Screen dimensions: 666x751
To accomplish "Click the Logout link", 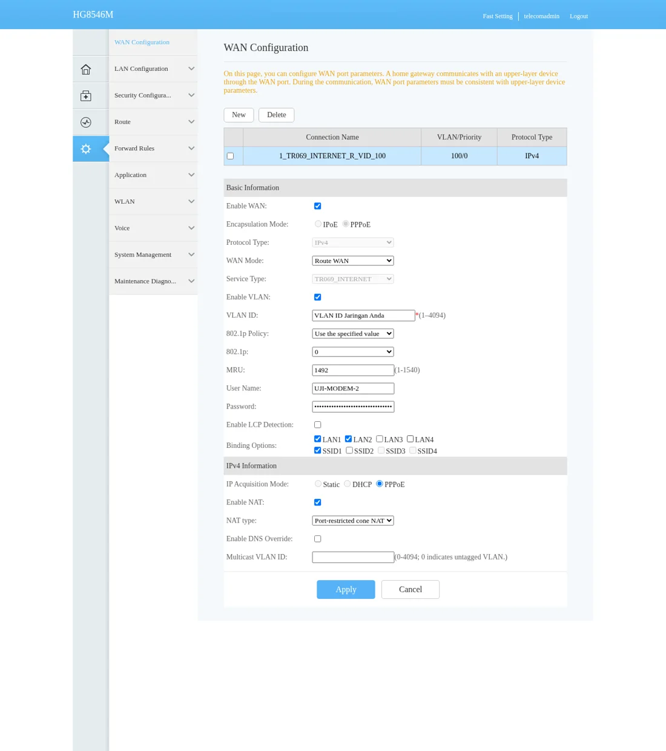I will tap(579, 16).
